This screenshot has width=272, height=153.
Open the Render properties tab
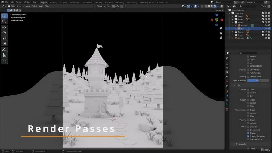[227, 63]
